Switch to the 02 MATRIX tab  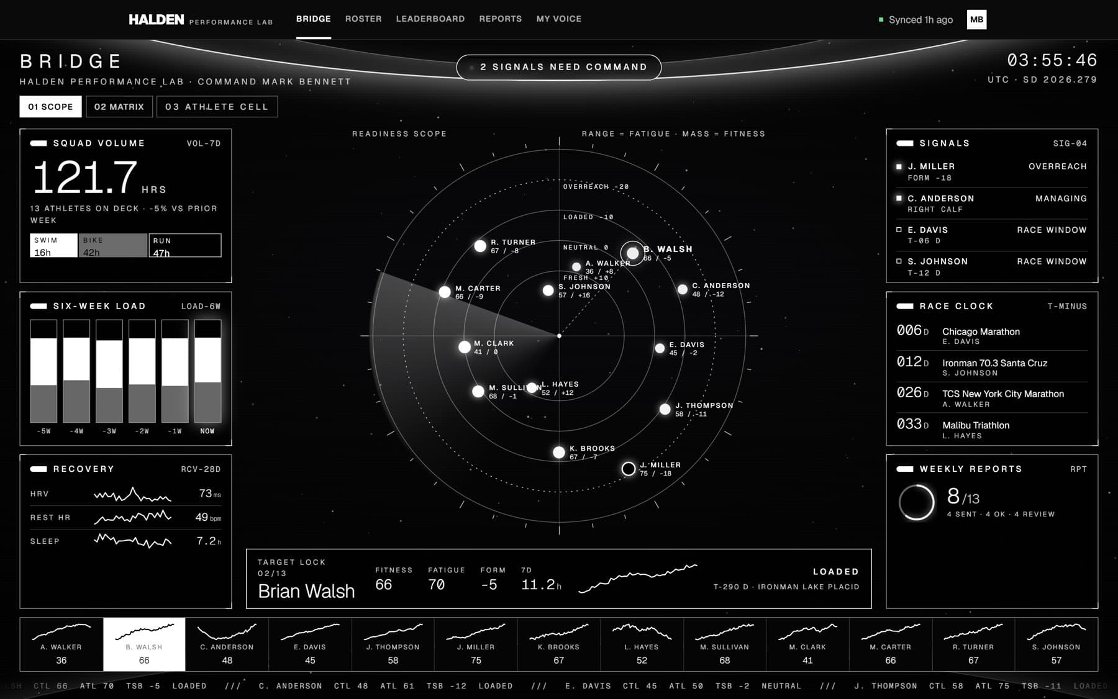[x=119, y=107]
